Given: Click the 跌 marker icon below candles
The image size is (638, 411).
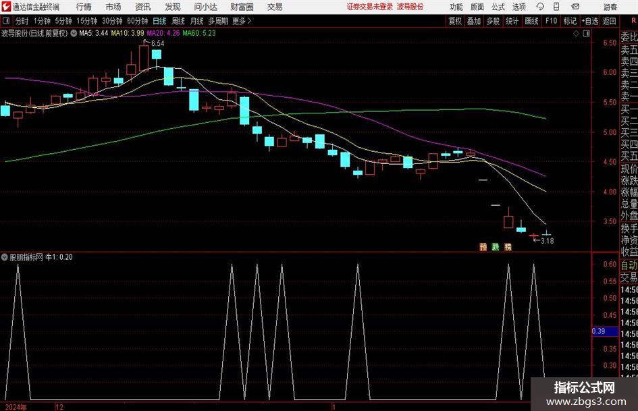Looking at the screenshot, I should coord(496,247).
